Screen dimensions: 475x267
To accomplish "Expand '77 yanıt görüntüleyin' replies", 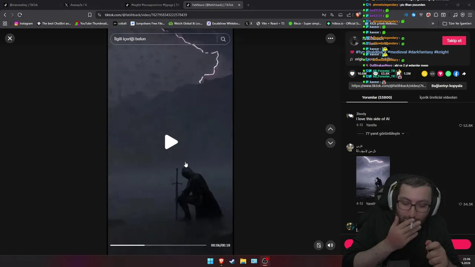I will coord(385,133).
